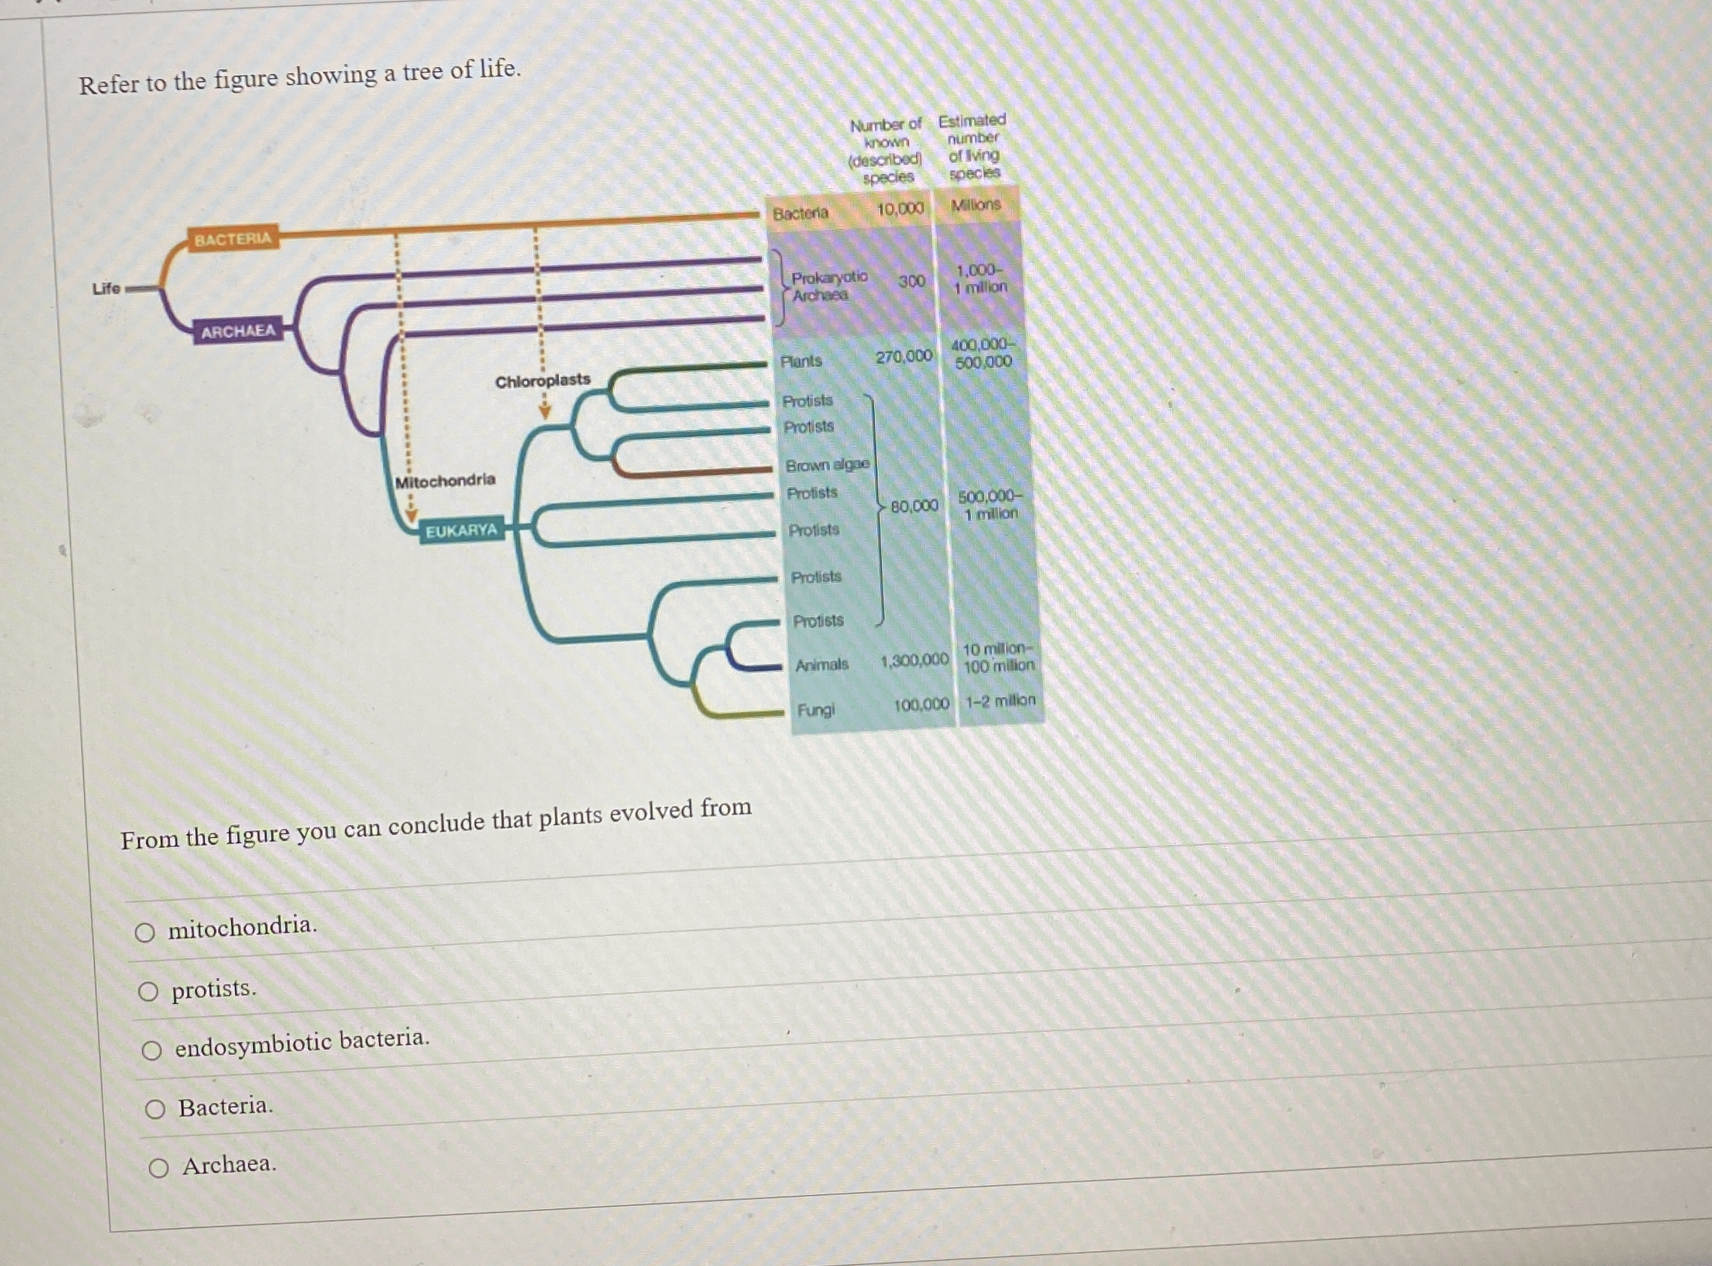
Task: Pick the 'Bacteria.' radio button
Action: [x=155, y=1109]
